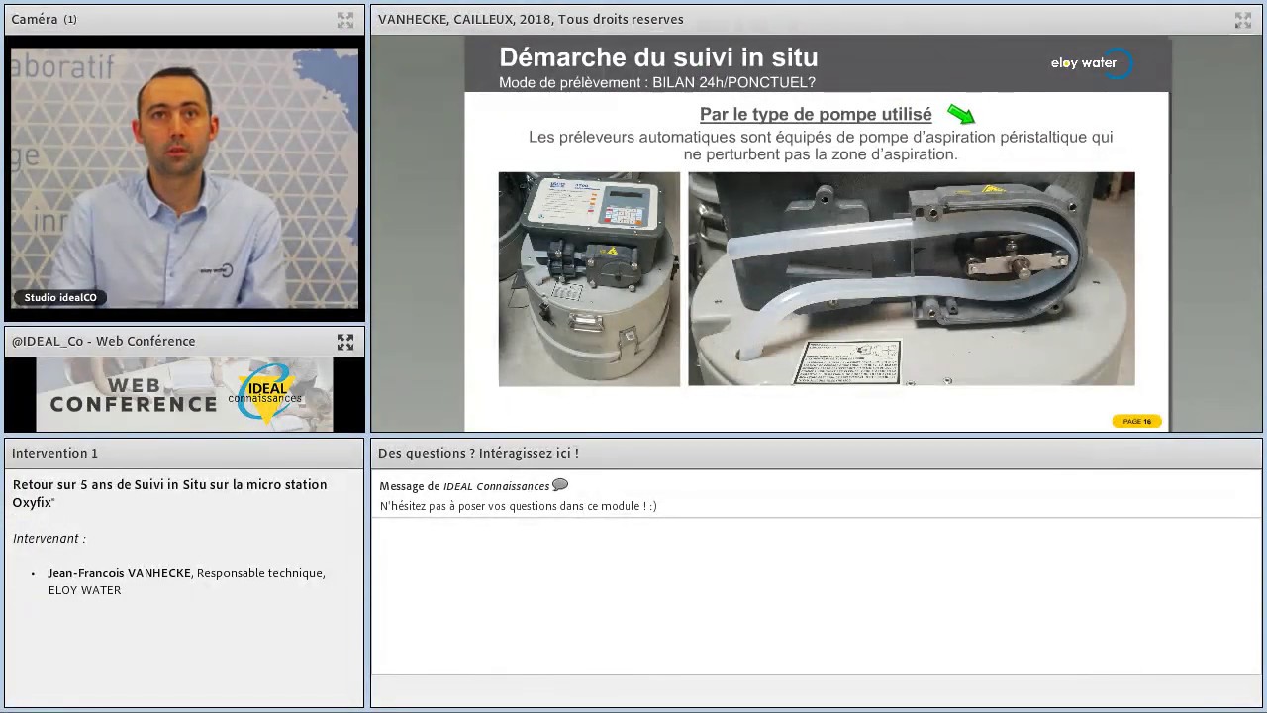Viewport: 1267px width, 713px height.
Task: Click the PAGE 16 badge on the slide
Action: (x=1136, y=421)
